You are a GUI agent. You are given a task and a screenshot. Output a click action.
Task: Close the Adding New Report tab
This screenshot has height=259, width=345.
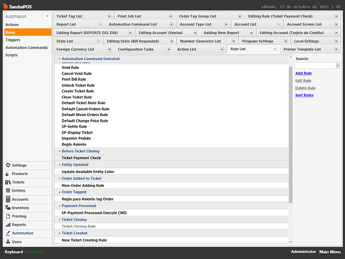pos(251,33)
